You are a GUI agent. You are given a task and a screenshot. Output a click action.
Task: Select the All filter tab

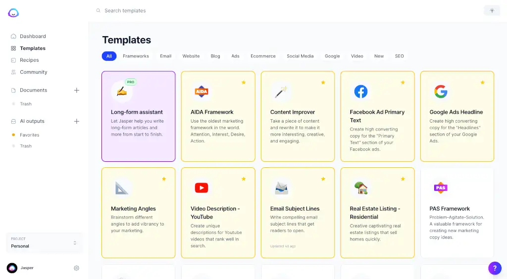click(109, 56)
